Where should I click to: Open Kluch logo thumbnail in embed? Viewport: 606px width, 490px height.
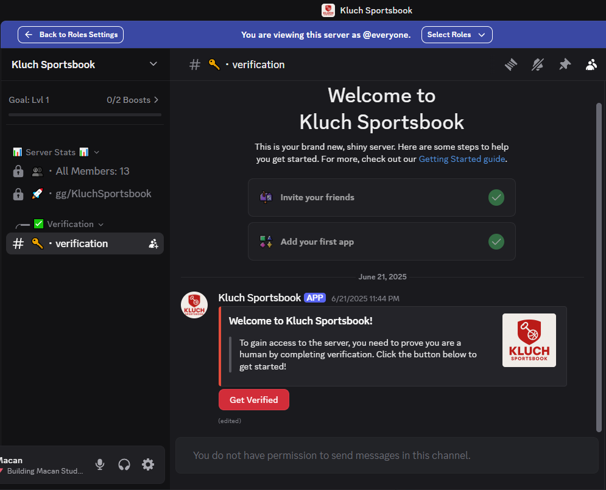[529, 340]
